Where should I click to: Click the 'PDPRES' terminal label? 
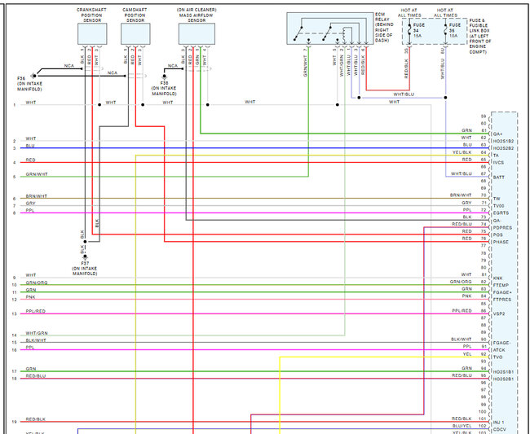[502, 228]
